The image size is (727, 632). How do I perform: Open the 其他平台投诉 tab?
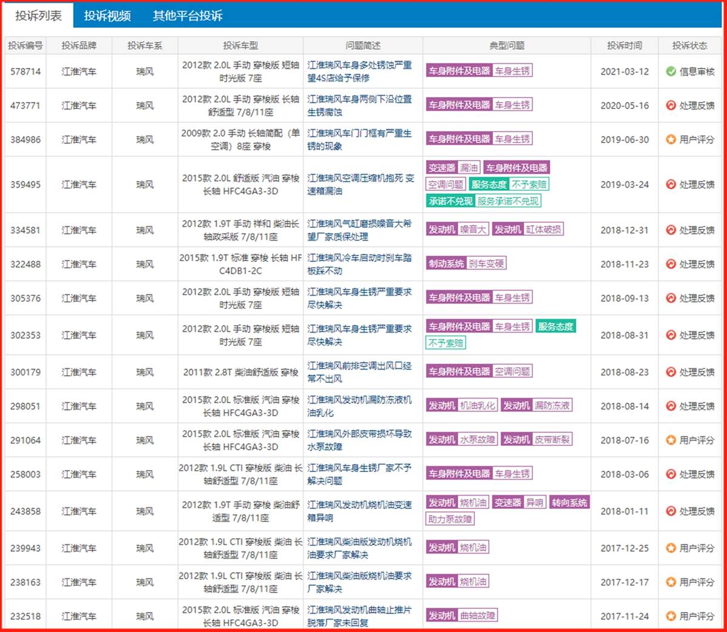coord(187,16)
